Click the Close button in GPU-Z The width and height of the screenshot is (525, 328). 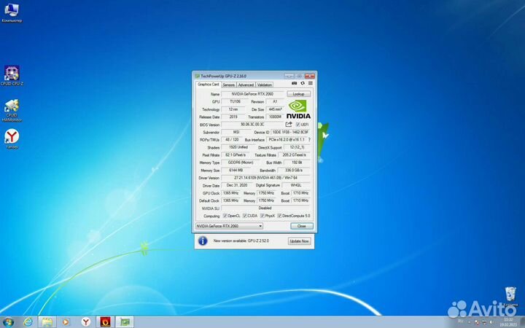[x=302, y=226]
